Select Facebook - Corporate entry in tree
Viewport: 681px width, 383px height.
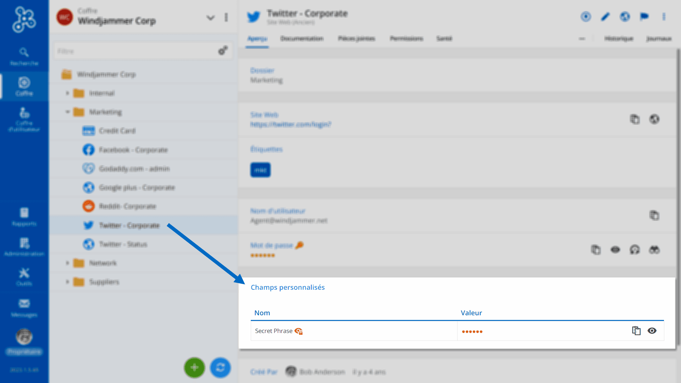[x=133, y=150]
